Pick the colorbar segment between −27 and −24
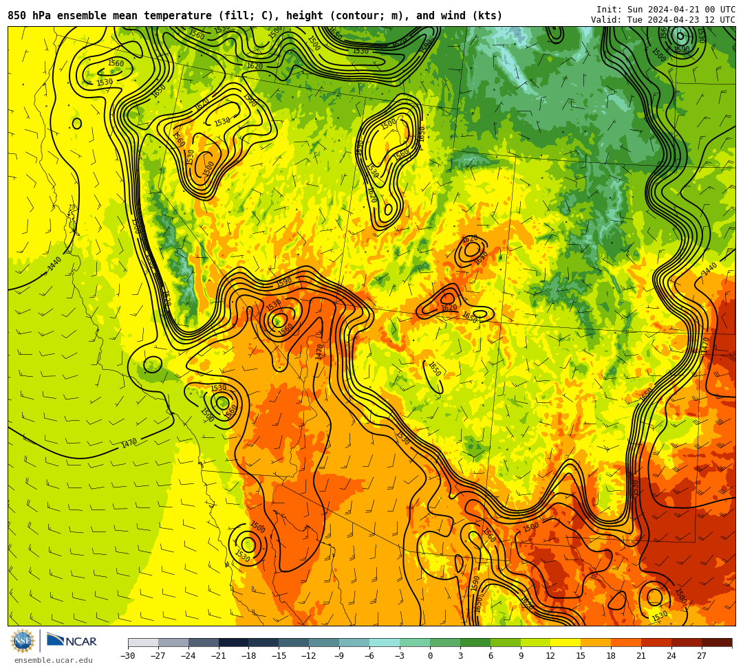 coord(173,642)
